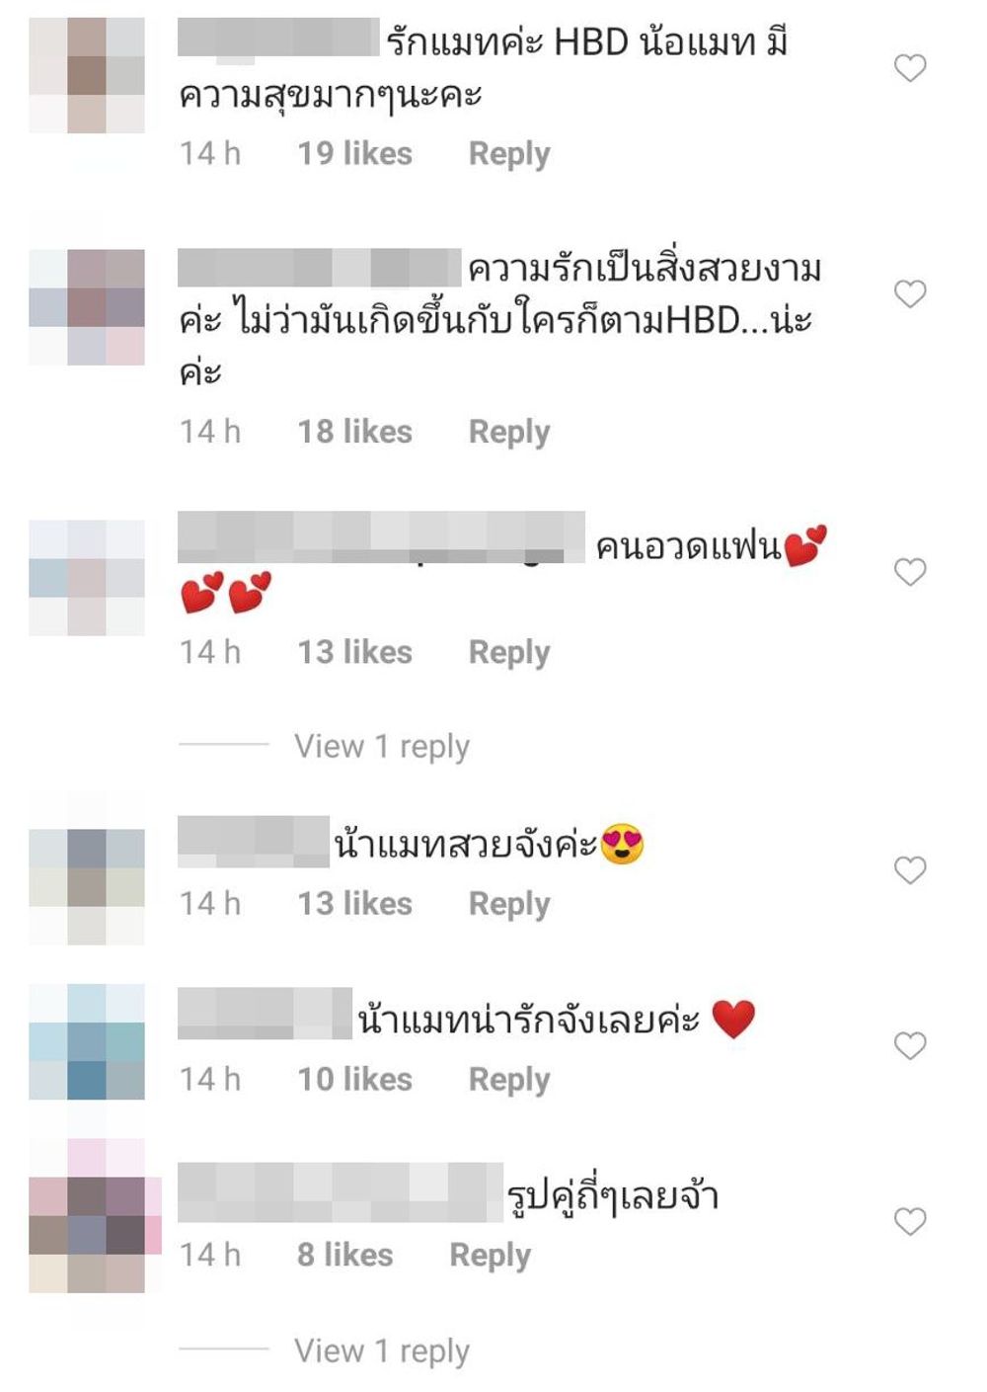Like the 'น้าแมทน่ารักจังเลยค่ะ' comment
This screenshot has width=987, height=1392.
910,1046
